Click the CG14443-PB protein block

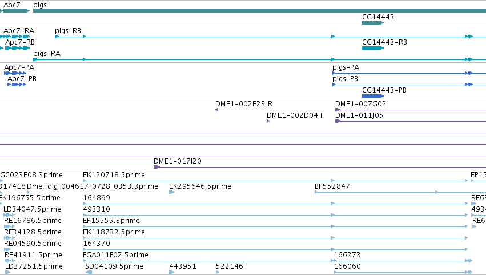pyautogui.click(x=373, y=96)
